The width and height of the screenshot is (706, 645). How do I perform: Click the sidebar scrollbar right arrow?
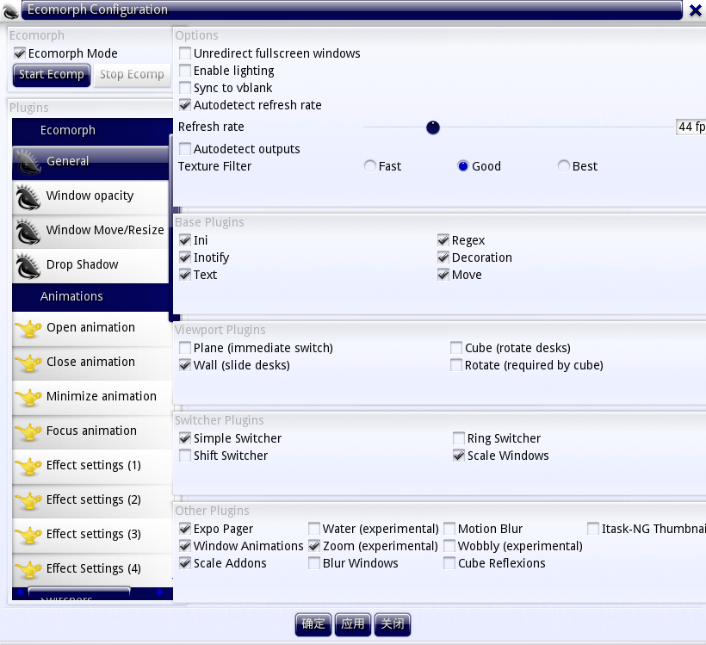160,592
